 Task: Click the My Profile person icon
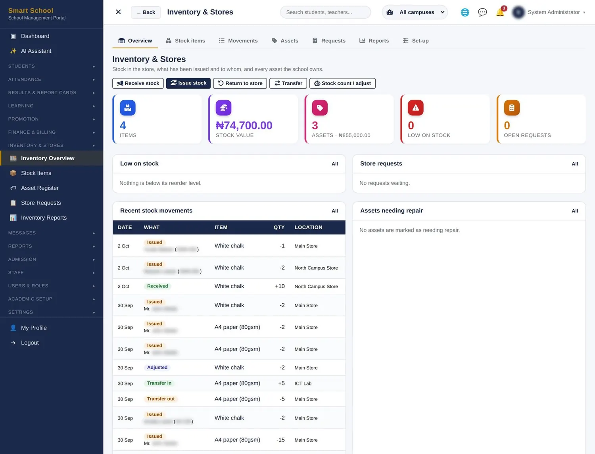tap(13, 328)
